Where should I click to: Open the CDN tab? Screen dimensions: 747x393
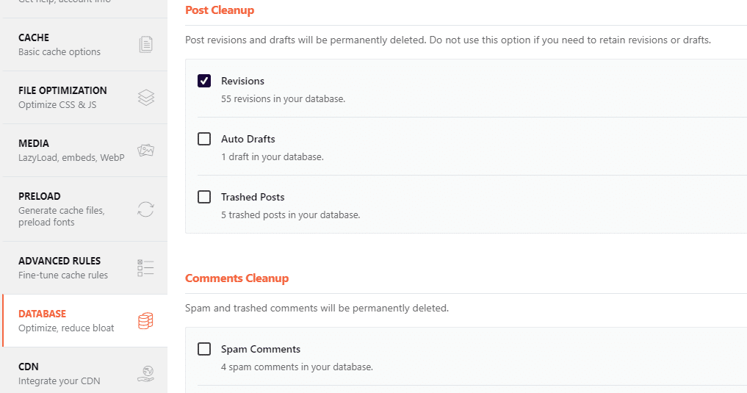tap(29, 367)
